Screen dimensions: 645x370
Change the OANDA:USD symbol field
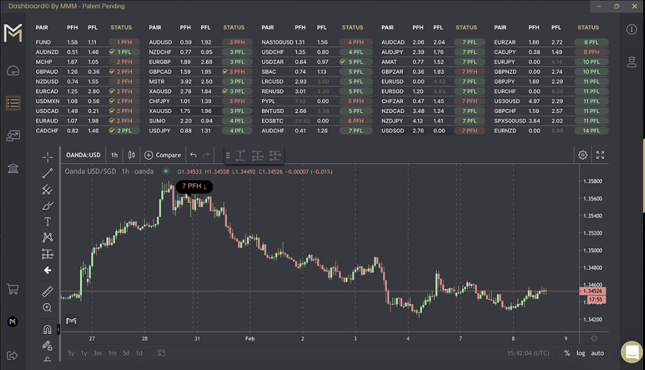click(83, 155)
